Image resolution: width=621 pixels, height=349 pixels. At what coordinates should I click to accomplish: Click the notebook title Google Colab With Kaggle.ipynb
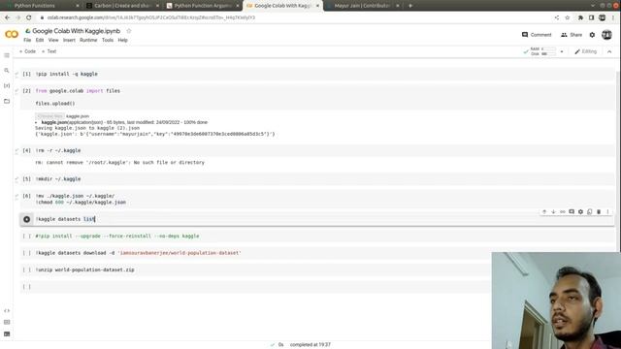(76, 31)
